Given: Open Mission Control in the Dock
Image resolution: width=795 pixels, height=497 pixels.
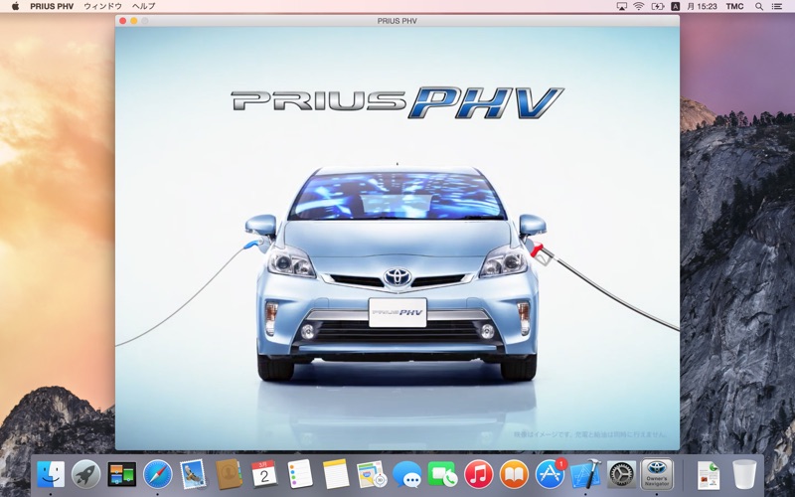Looking at the screenshot, I should click(x=121, y=475).
